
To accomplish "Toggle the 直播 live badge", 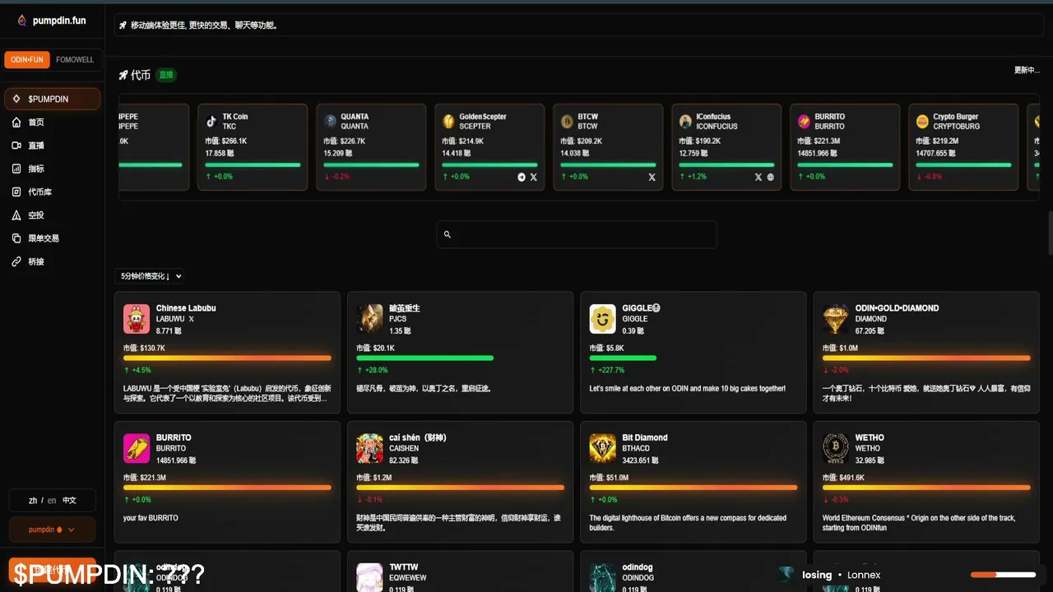I will (x=166, y=75).
